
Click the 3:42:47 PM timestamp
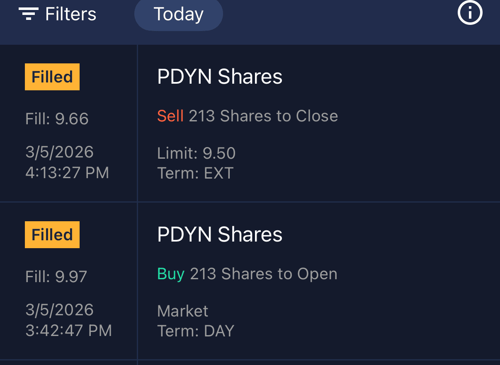pos(68,331)
